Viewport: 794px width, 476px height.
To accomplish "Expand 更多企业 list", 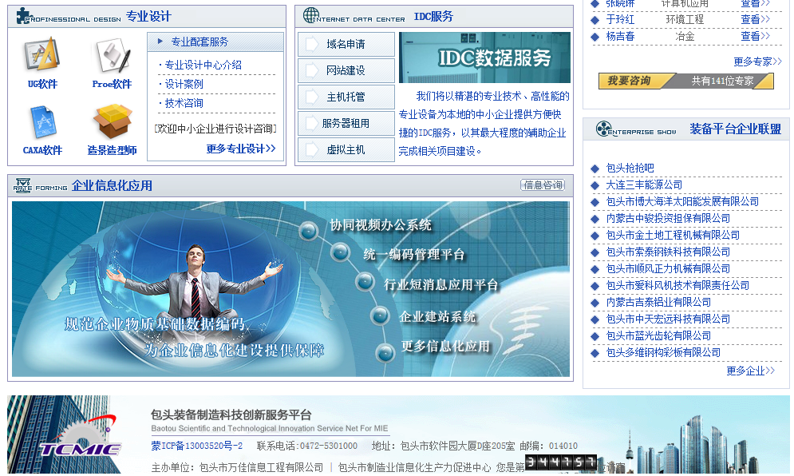I will (749, 371).
